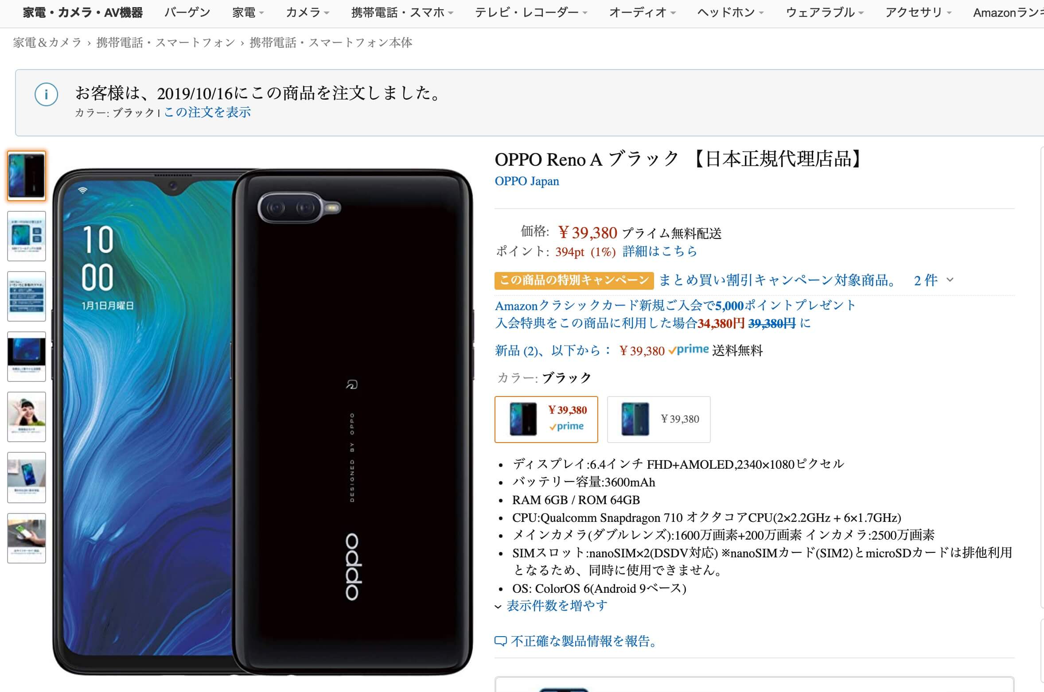Click the prime logo beside 新品 price

[x=689, y=350]
